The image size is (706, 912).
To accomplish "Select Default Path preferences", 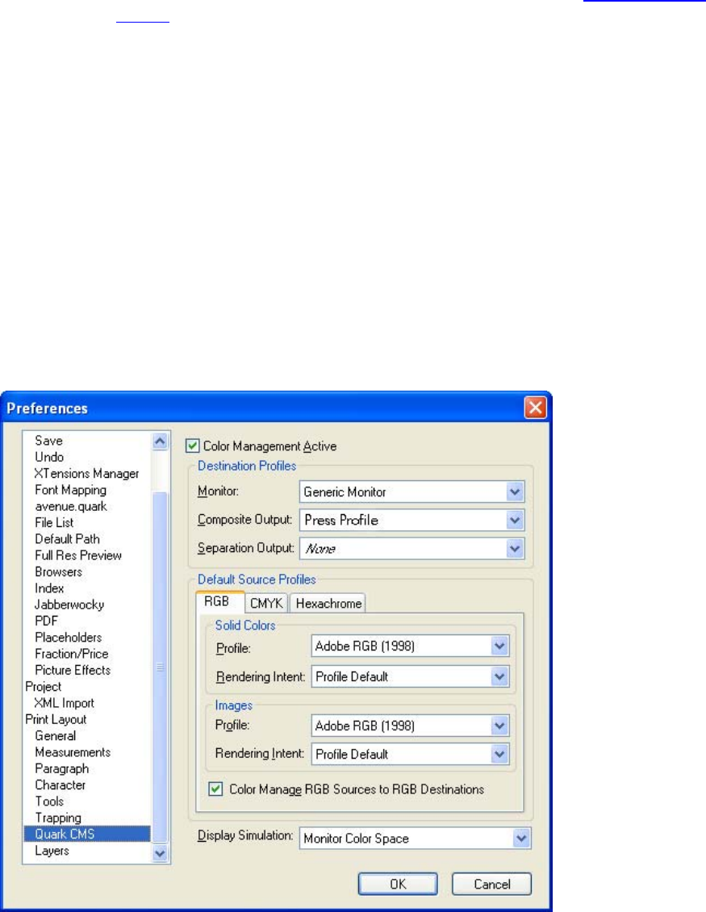I will point(67,538).
